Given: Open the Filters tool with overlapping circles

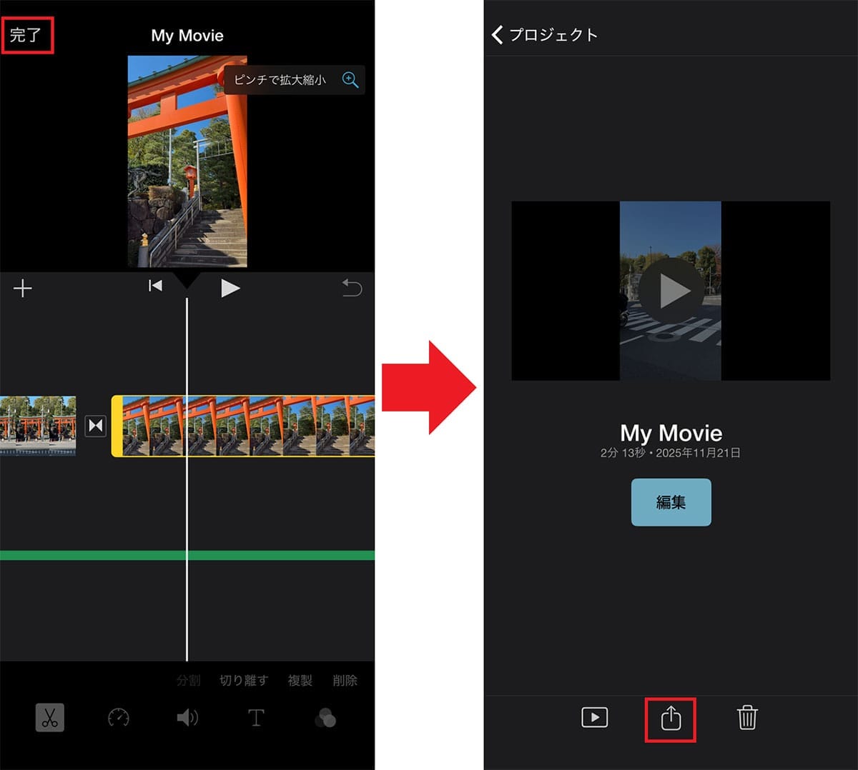Looking at the screenshot, I should point(326,718).
